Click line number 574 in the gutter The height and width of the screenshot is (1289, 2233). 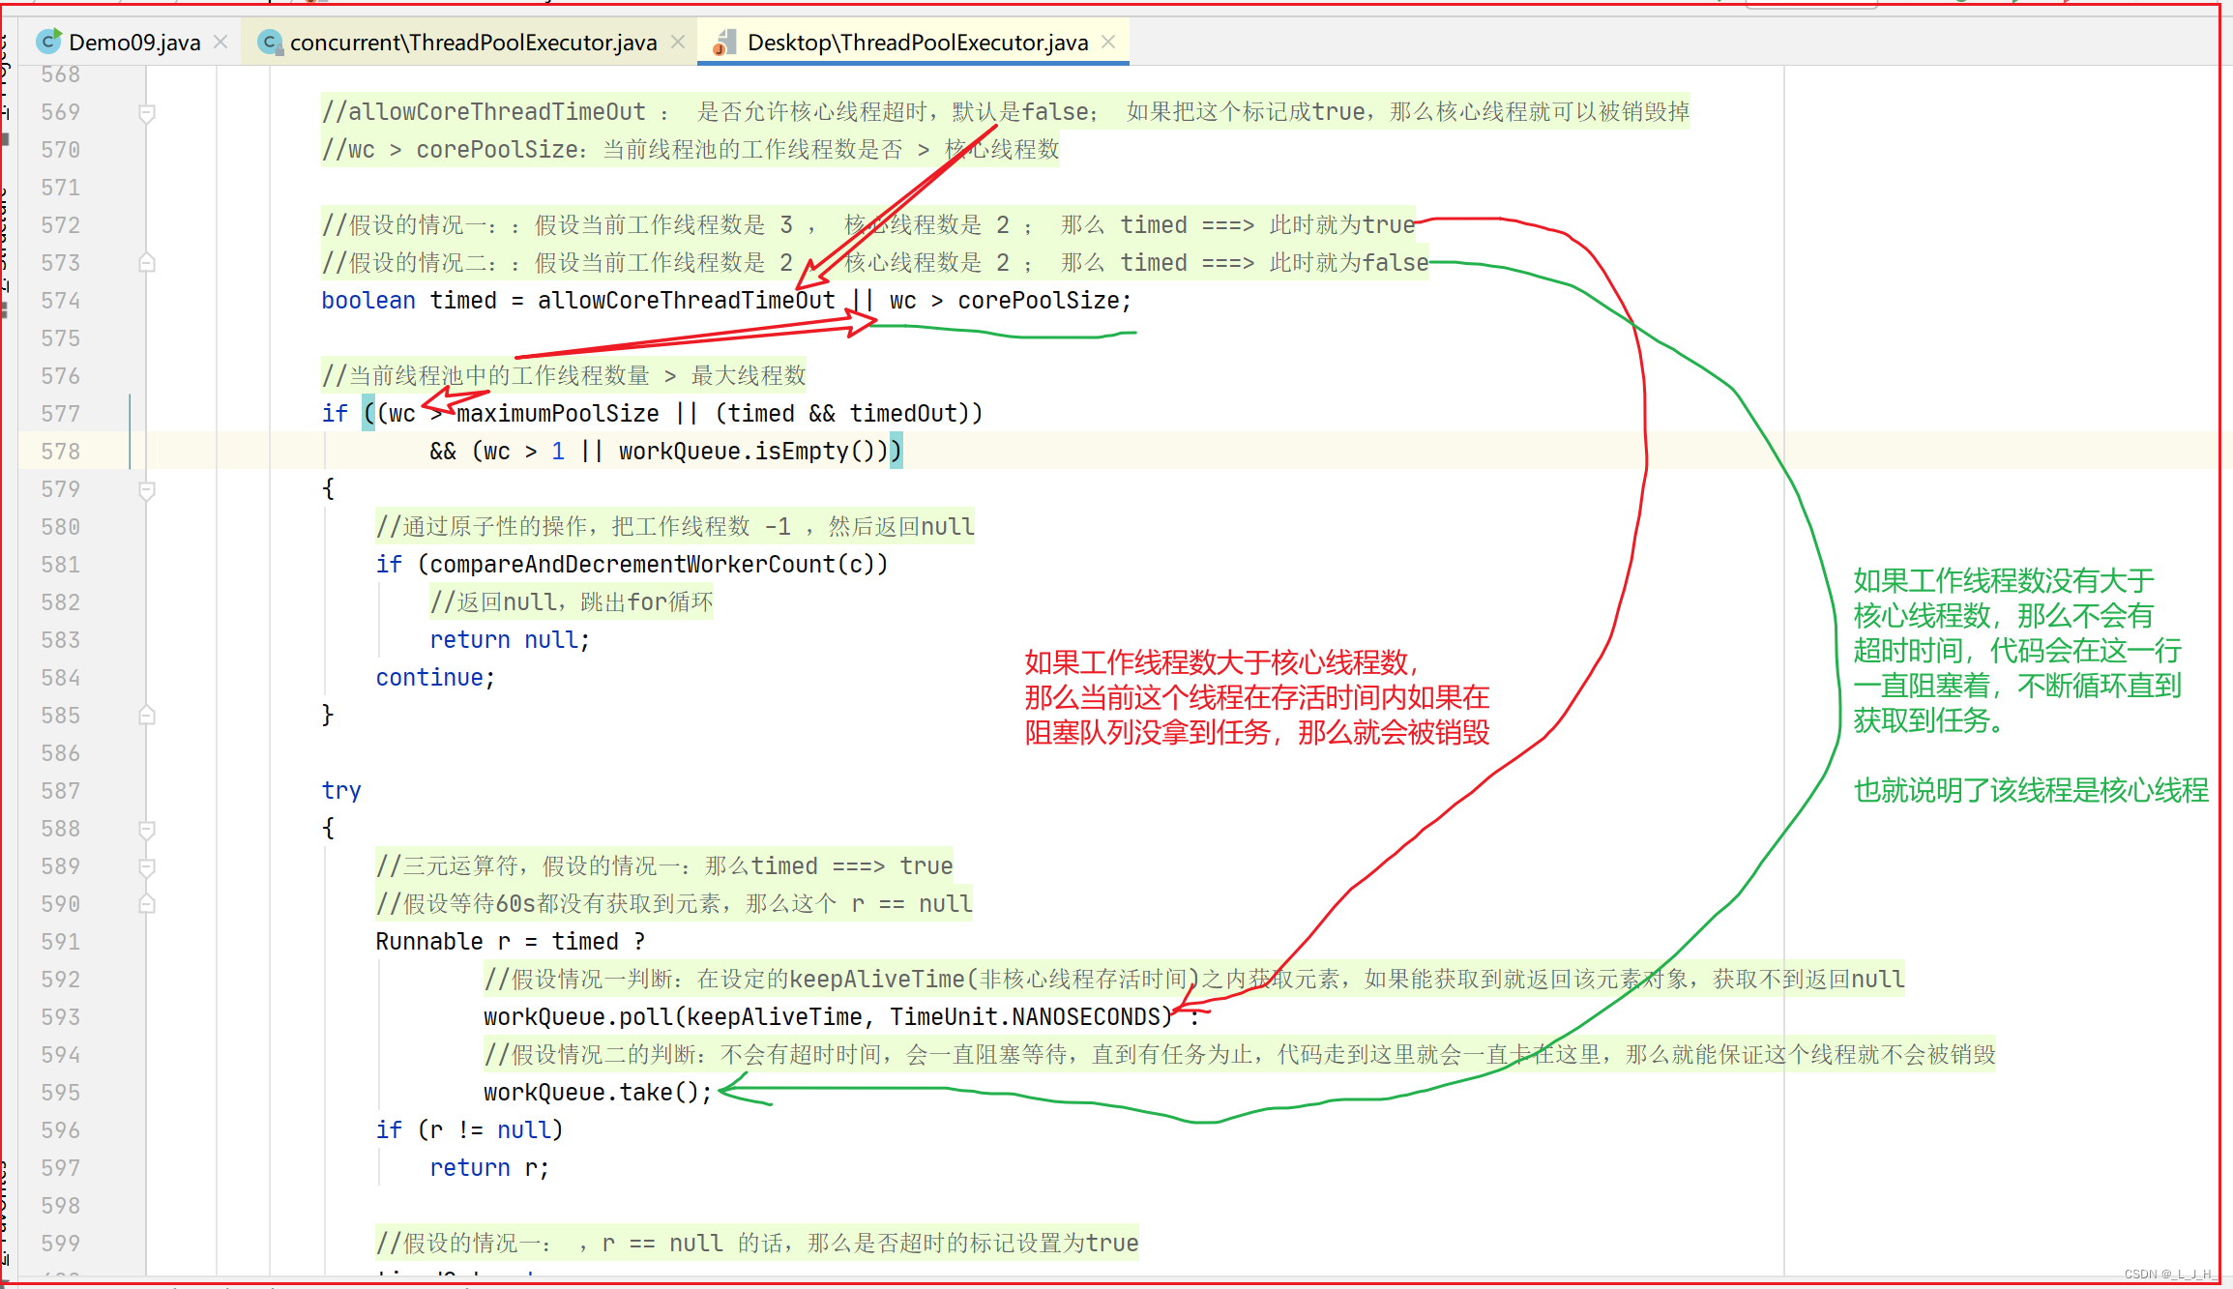tap(60, 301)
